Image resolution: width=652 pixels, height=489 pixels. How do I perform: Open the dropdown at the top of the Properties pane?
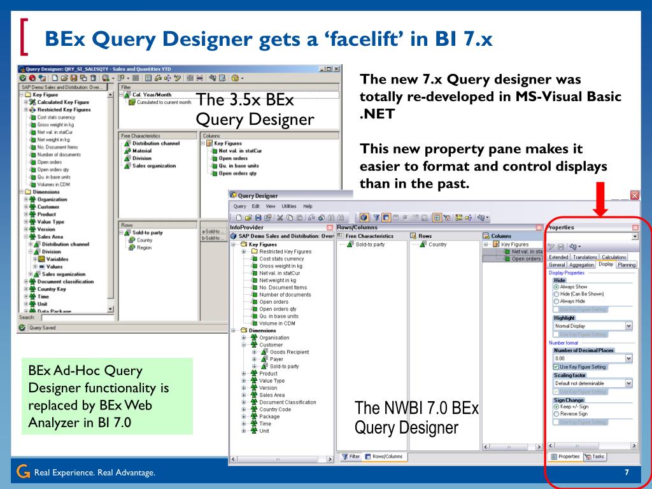pyautogui.click(x=635, y=237)
